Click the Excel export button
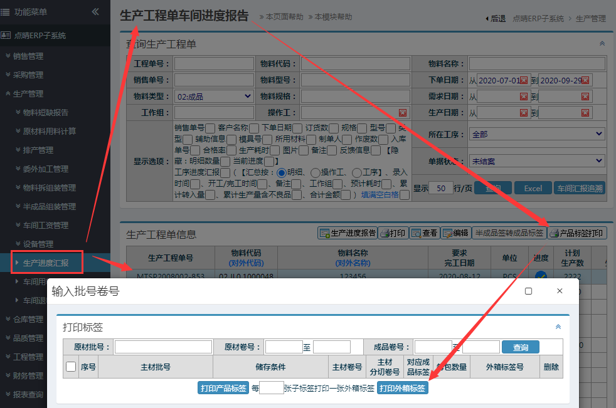 pos(533,189)
